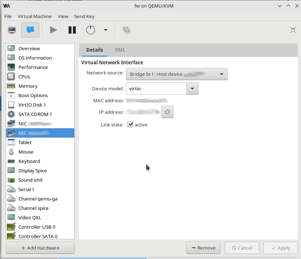Open the Network source dropdown

tap(176, 74)
